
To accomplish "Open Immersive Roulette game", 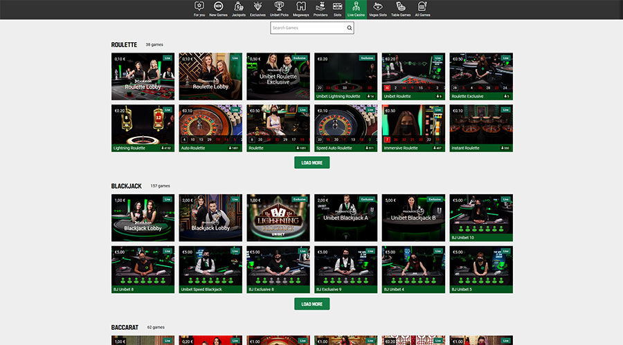I will tap(413, 128).
